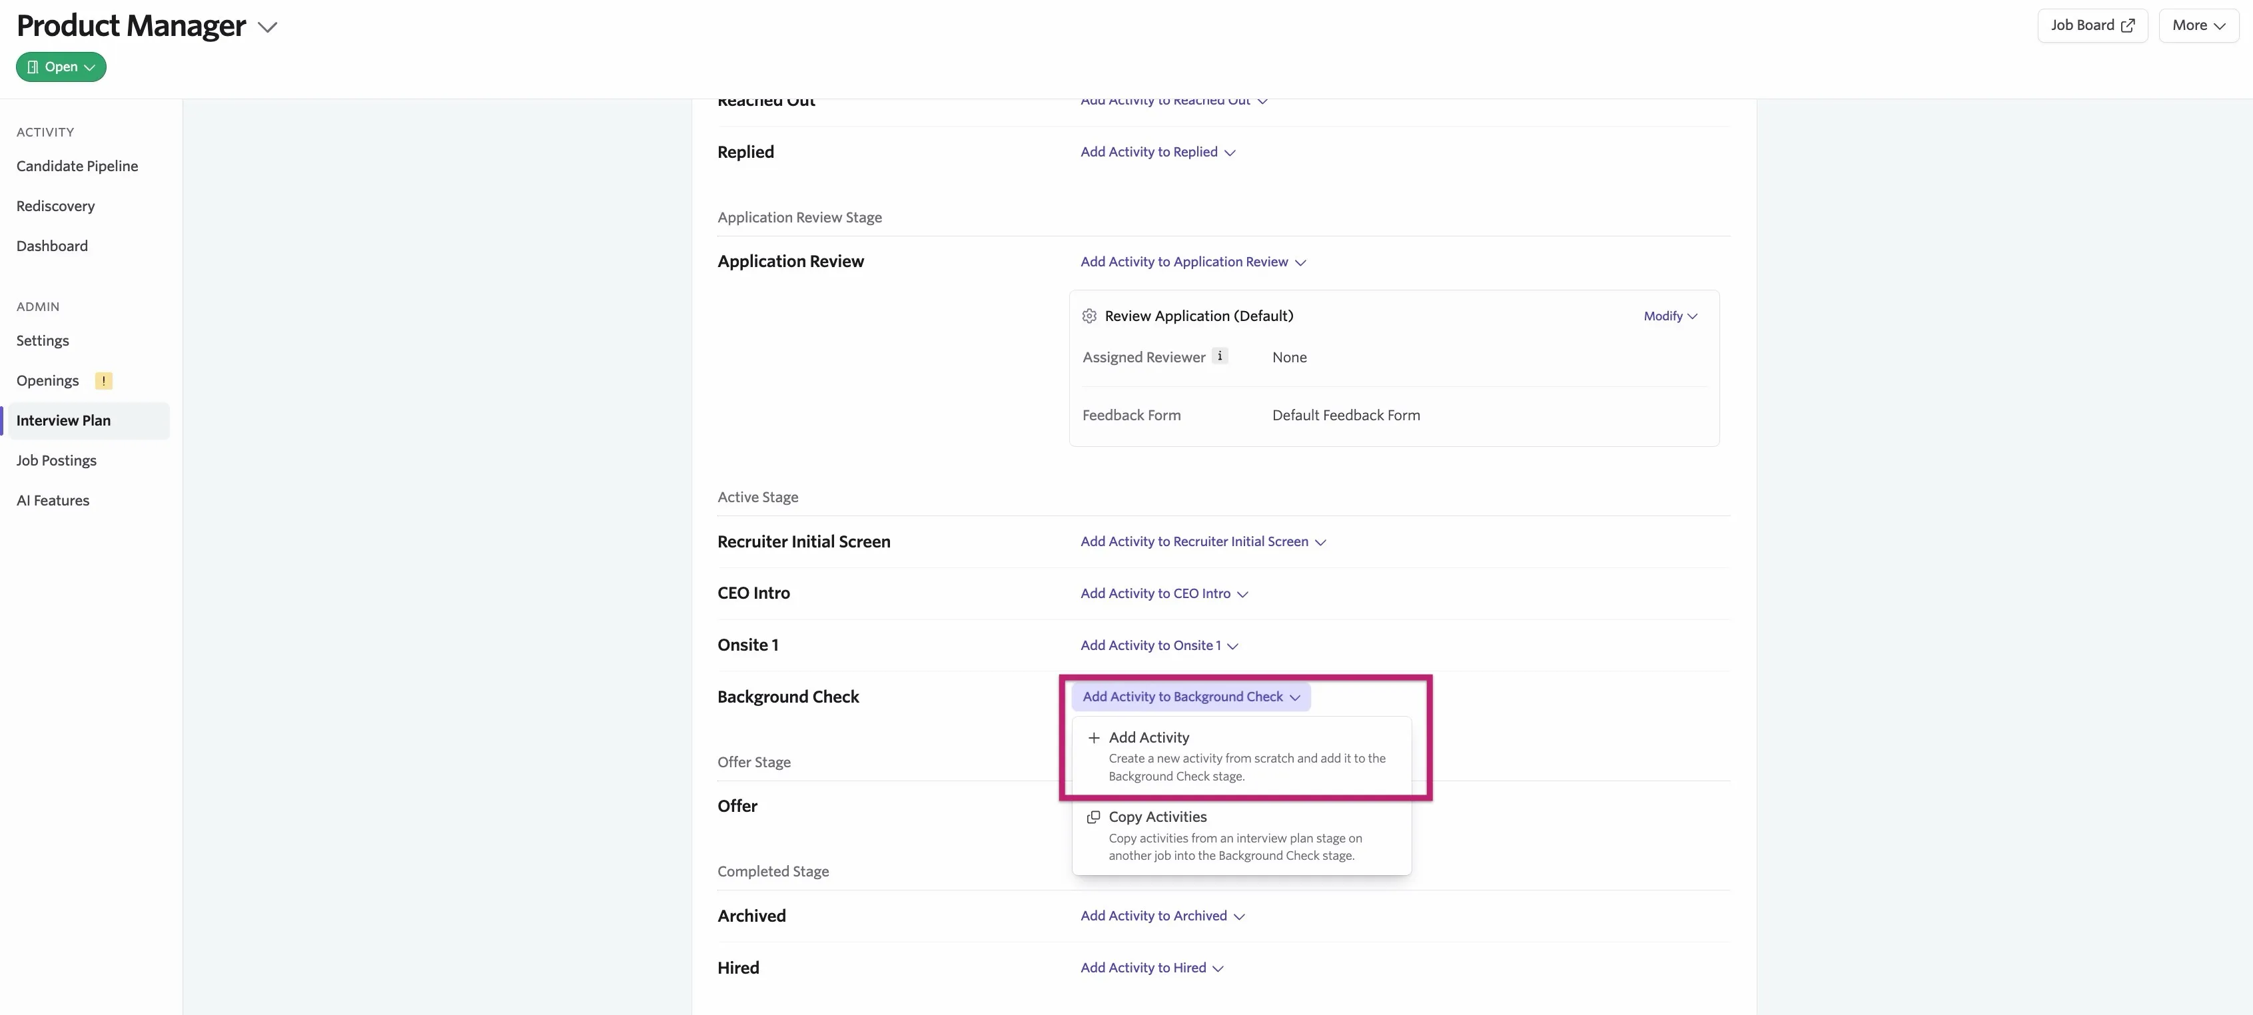Click the copy icon beside Copy Activities
This screenshot has height=1015, width=2253.
click(1093, 817)
